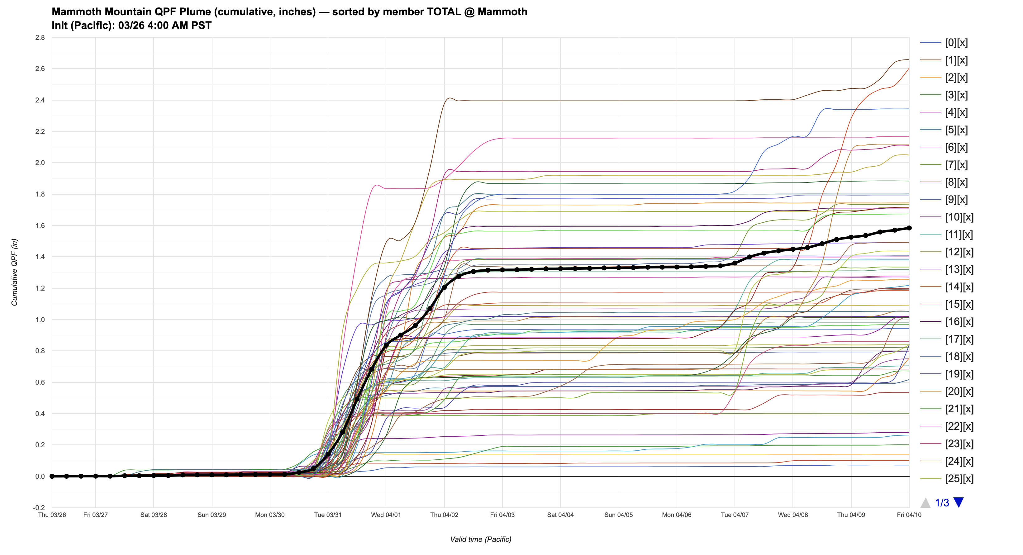Click the Tue 03/31 x-axis label
The height and width of the screenshot is (555, 1023).
[x=328, y=515]
